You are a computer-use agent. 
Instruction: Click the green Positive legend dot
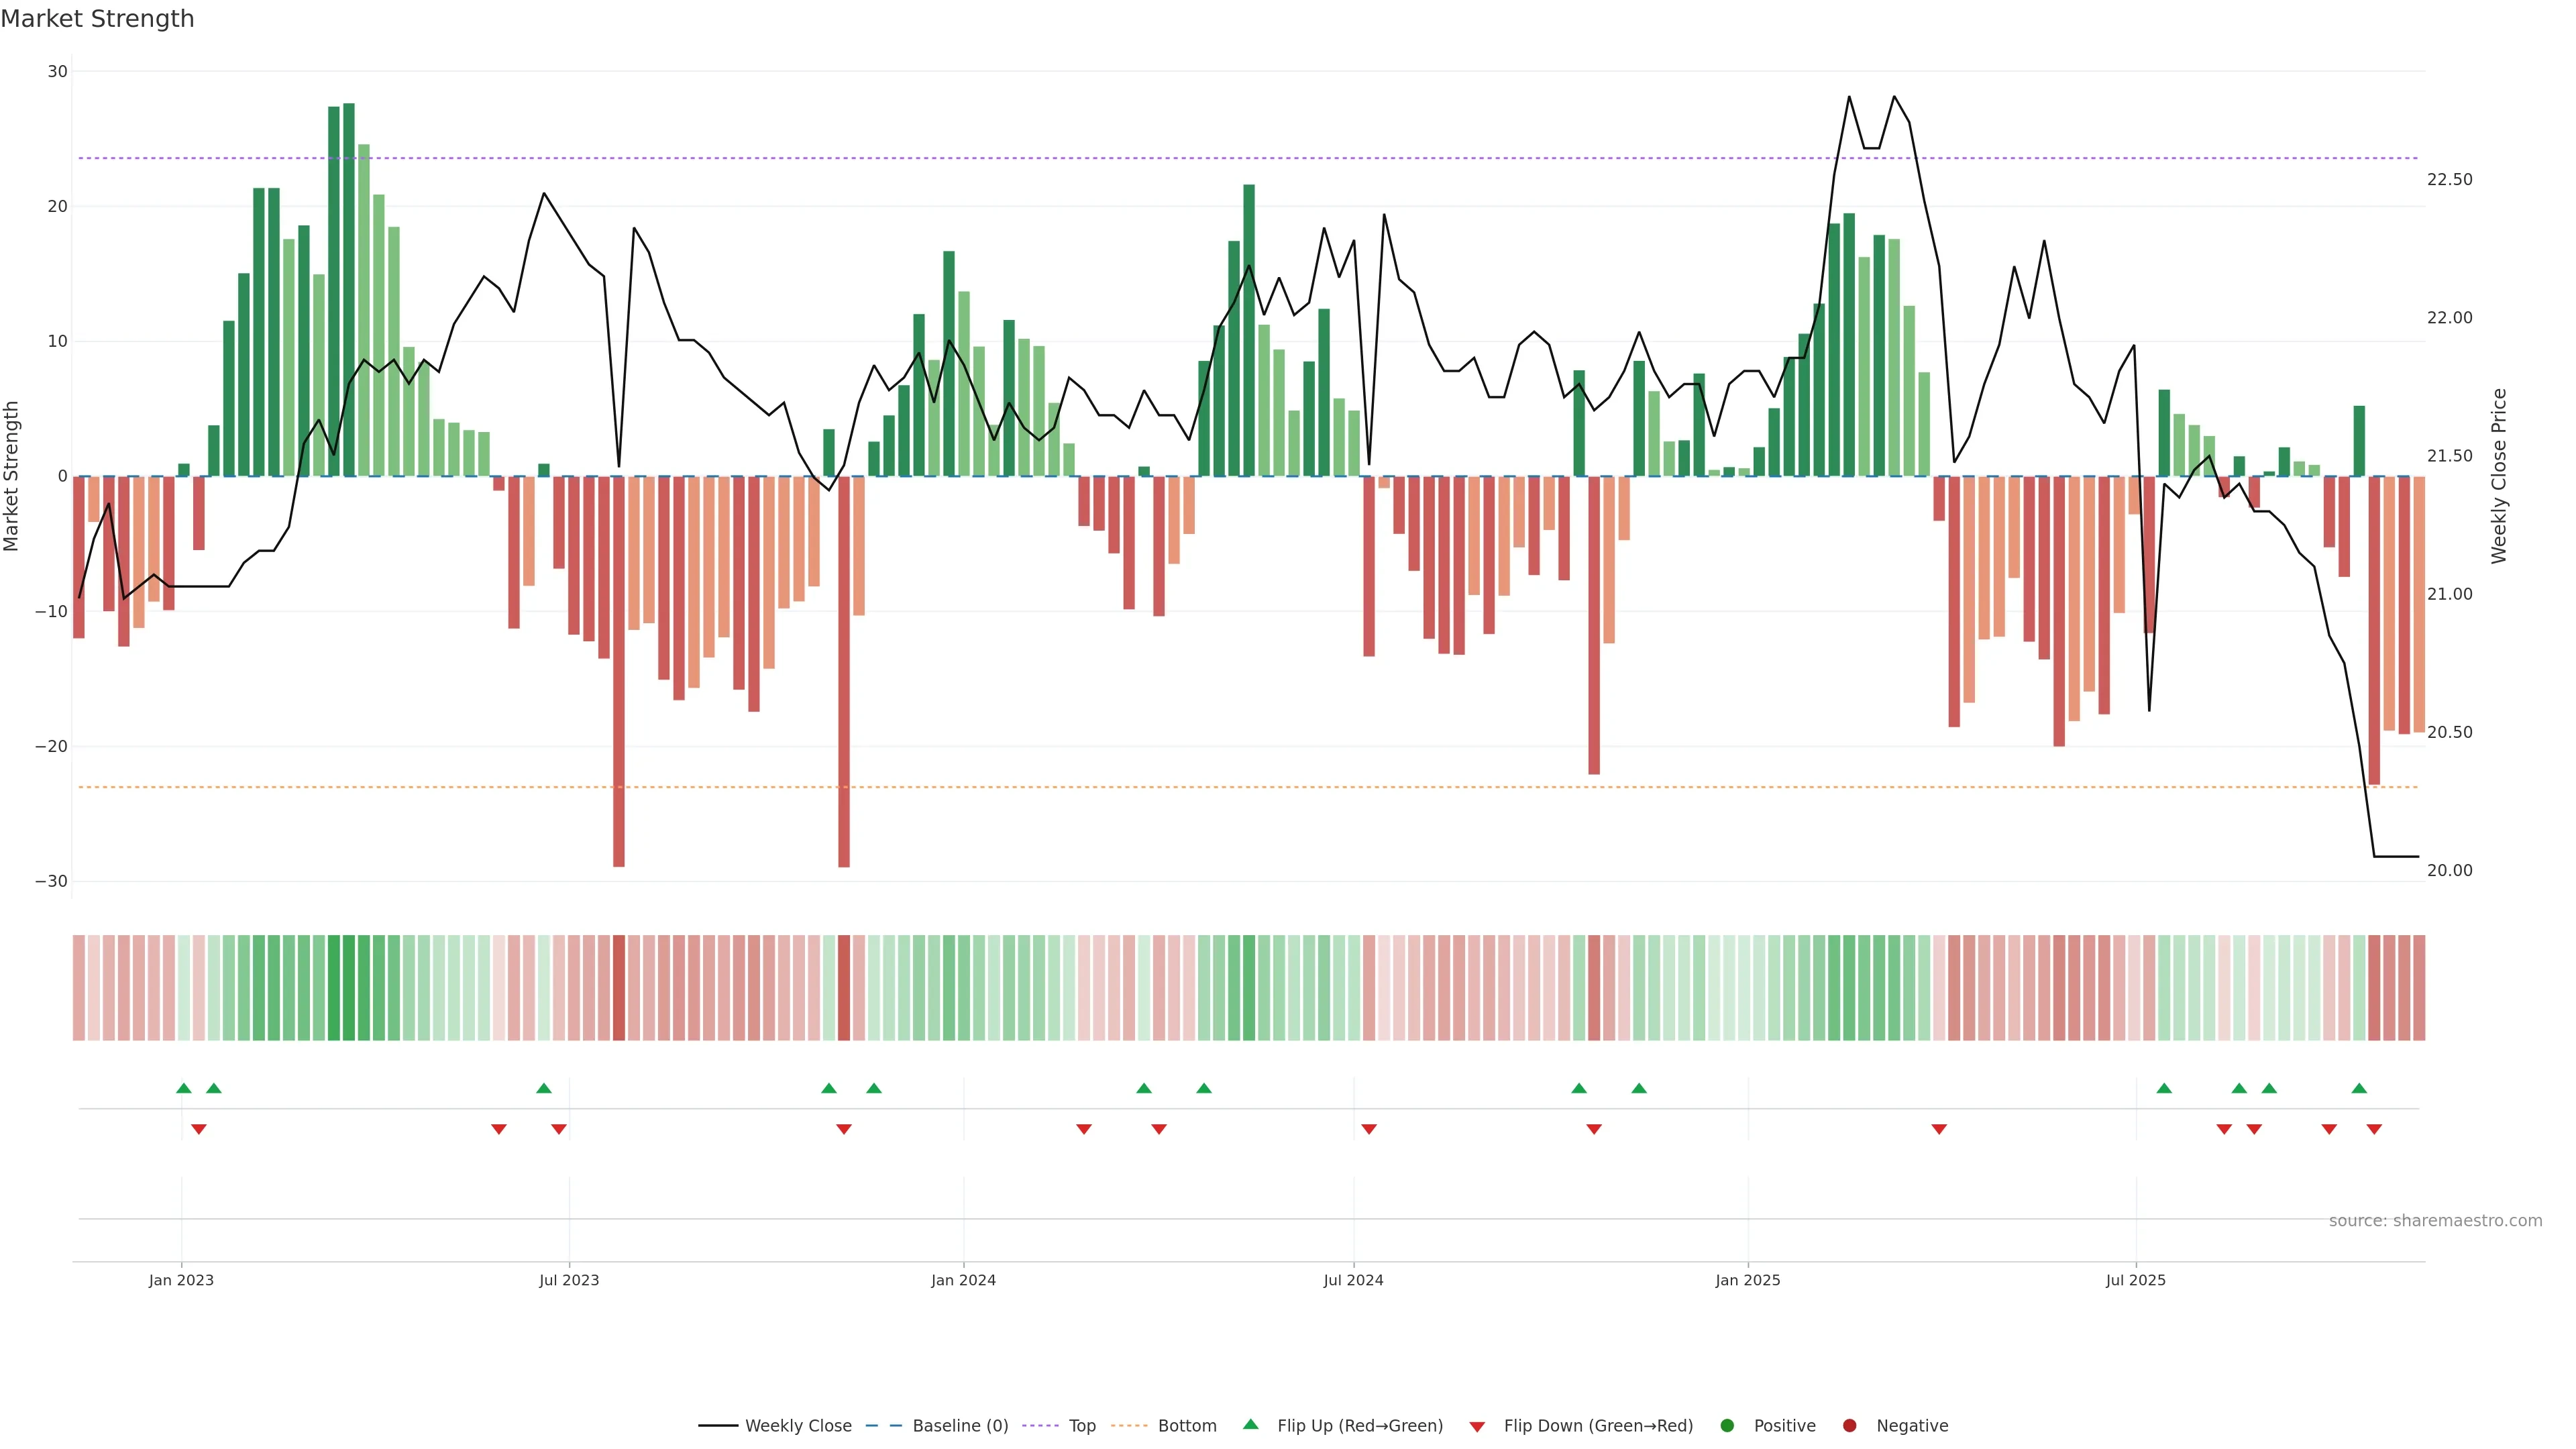pyautogui.click(x=1727, y=1425)
